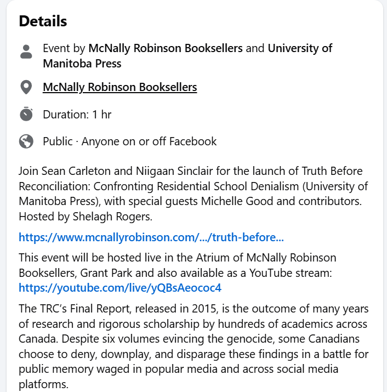This screenshot has width=387, height=392.
Task: Open McNally Robinson Booksellers location link
Action: pyautogui.click(x=119, y=87)
